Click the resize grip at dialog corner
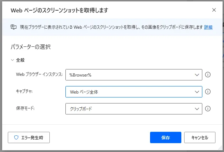The image size is (224, 152). [x=220, y=148]
